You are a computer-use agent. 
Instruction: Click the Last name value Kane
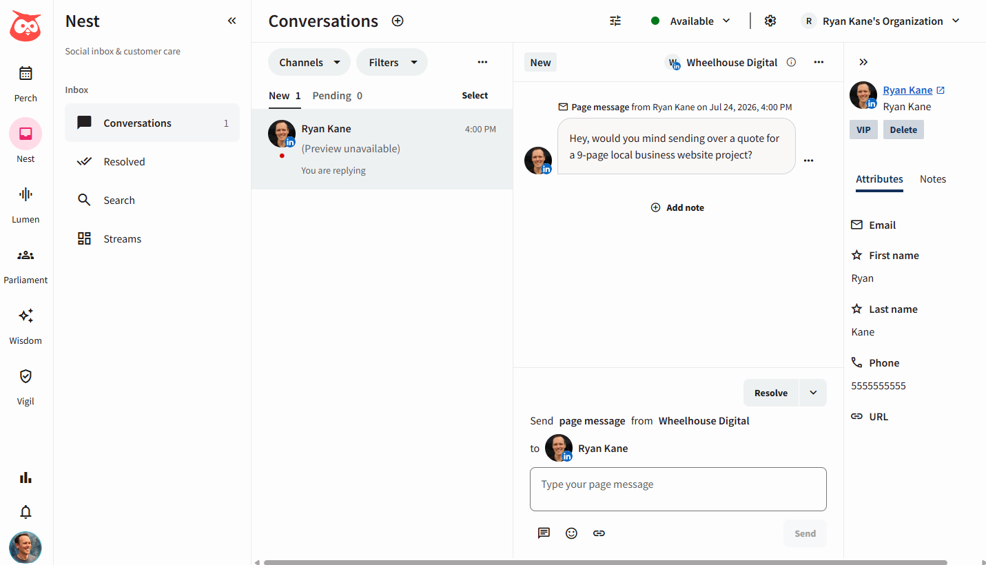863,332
